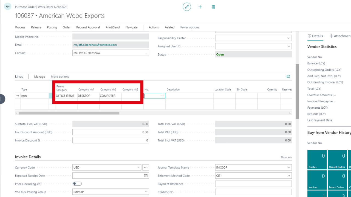The image size is (351, 197).
Task: Click Payment Reference input field
Action: tap(253, 184)
